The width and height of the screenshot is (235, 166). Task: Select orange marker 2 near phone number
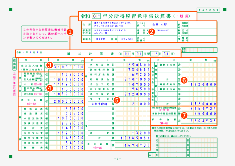[152, 32]
